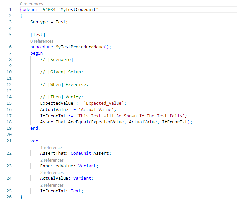Screen dimensions: 237x208
Task: Click the opening brace on line 2
Action: coord(21,16)
